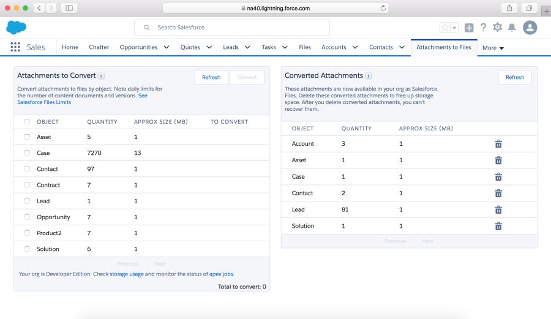Viewport: 551px width, 319px height.
Task: Open the favorites star icon
Action: tap(445, 28)
